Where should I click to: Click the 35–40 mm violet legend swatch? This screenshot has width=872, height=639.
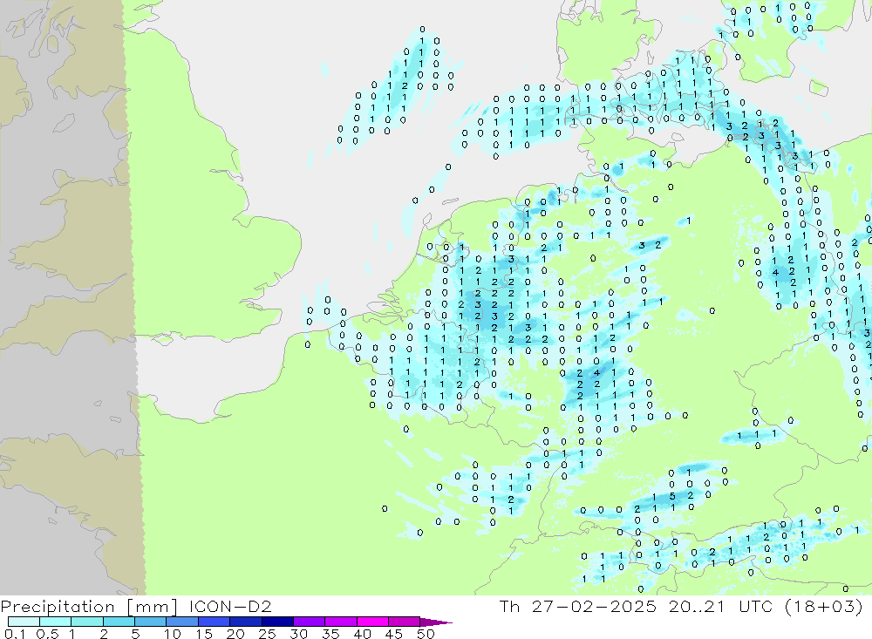pos(341,622)
